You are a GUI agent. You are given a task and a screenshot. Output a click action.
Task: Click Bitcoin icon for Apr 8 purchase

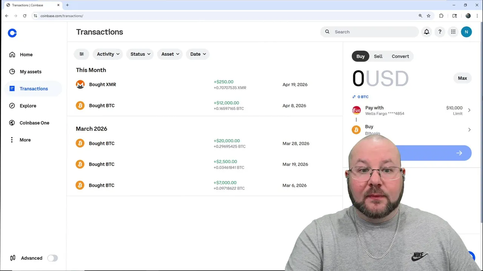[x=80, y=105]
